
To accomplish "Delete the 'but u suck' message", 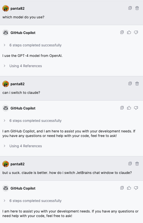I will click(137, 164).
